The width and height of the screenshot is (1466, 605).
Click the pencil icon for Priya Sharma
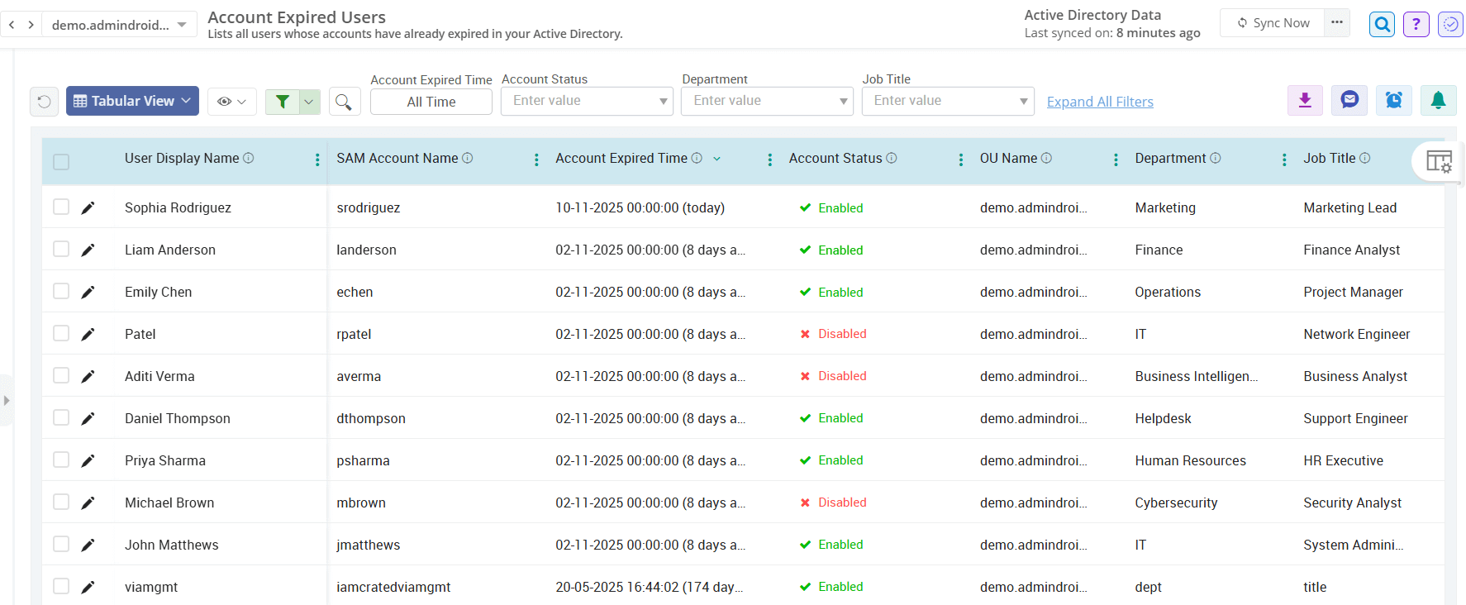[x=88, y=460]
